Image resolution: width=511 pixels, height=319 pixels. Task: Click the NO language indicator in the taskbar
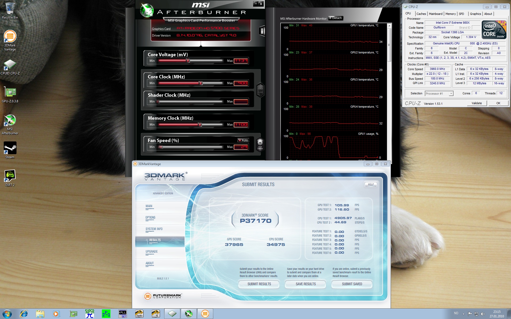[456, 313]
